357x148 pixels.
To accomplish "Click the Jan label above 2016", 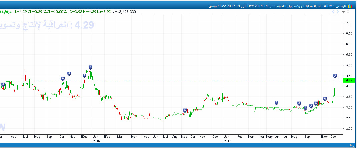I will 96,137.
